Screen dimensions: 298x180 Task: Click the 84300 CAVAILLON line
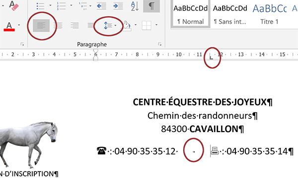[x=200, y=129]
